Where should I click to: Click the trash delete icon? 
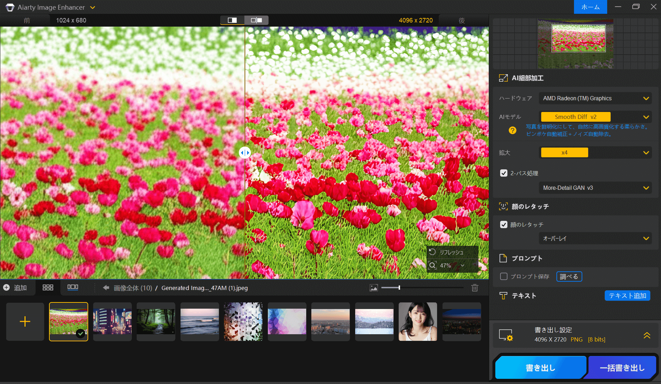[x=475, y=288]
